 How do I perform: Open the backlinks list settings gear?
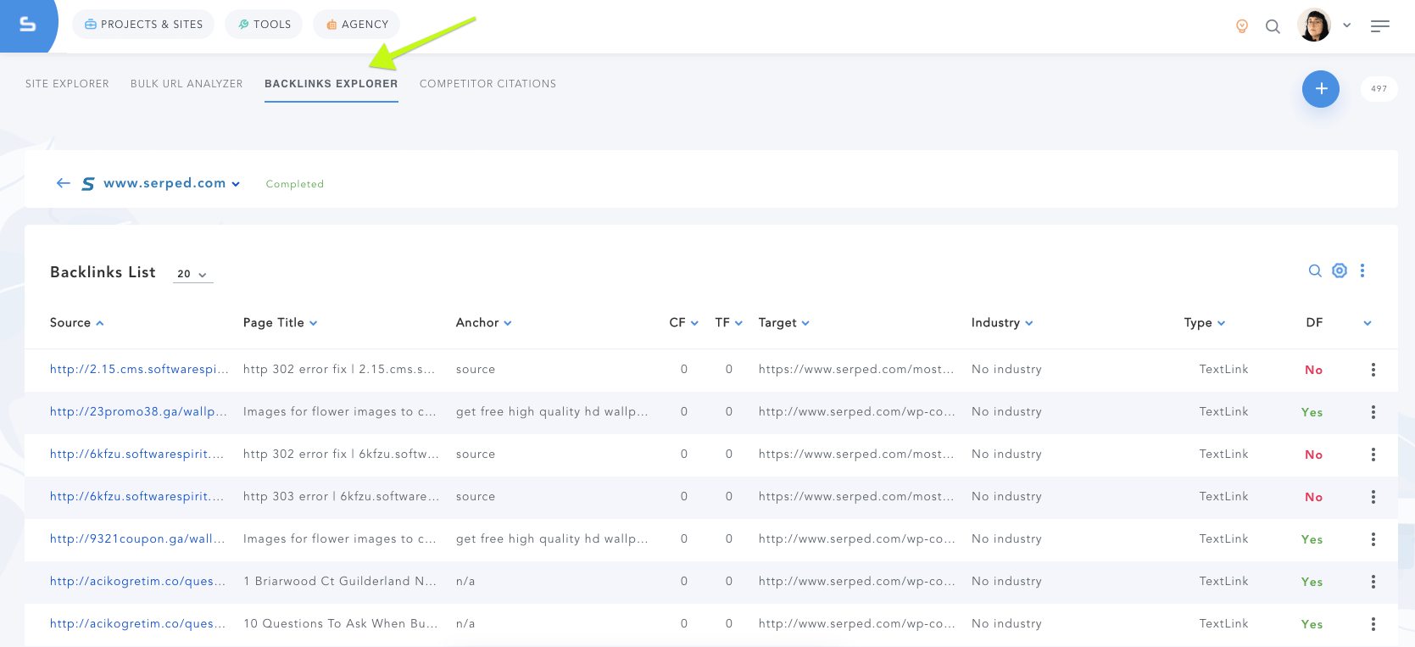(x=1340, y=271)
